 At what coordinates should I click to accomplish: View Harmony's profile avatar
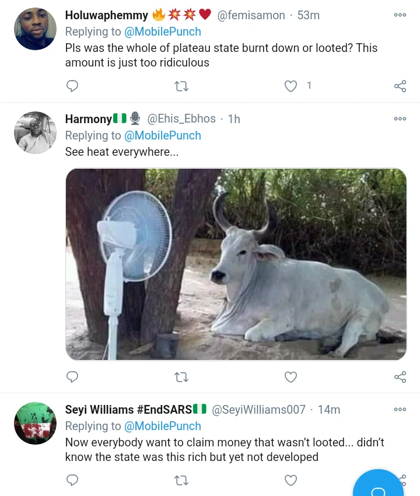pyautogui.click(x=35, y=132)
